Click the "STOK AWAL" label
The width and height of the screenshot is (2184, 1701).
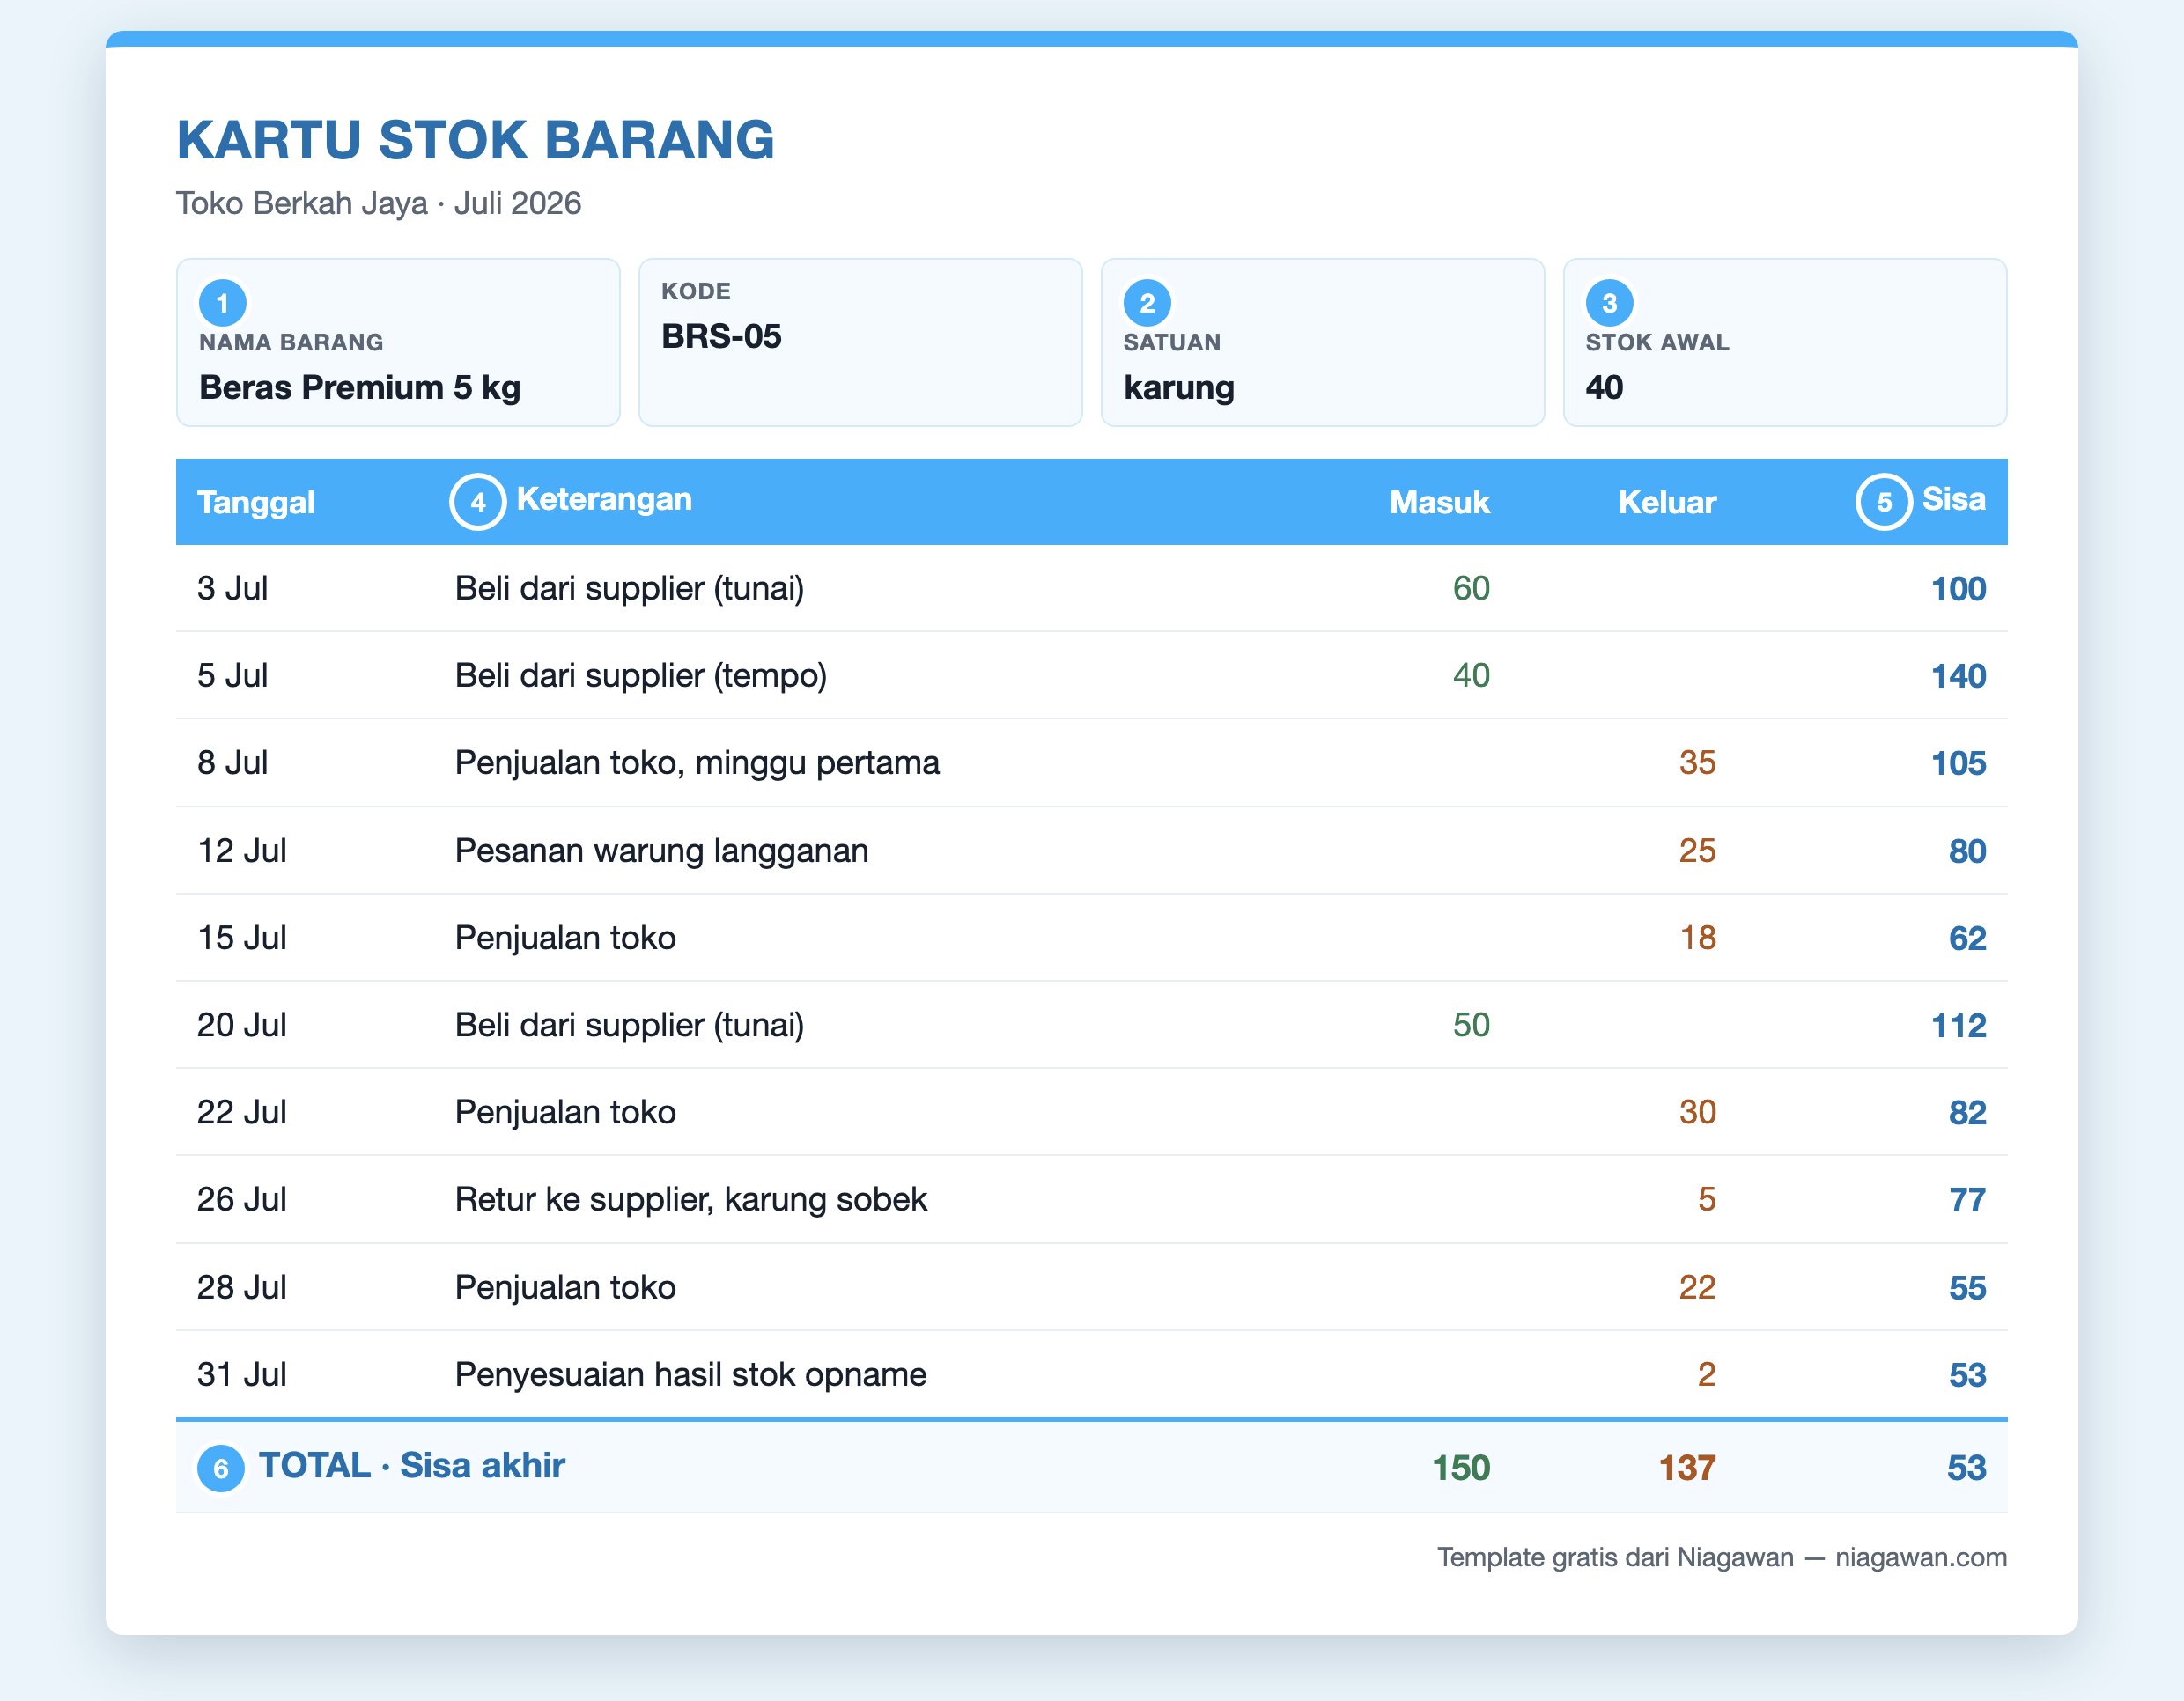pyautogui.click(x=1657, y=342)
